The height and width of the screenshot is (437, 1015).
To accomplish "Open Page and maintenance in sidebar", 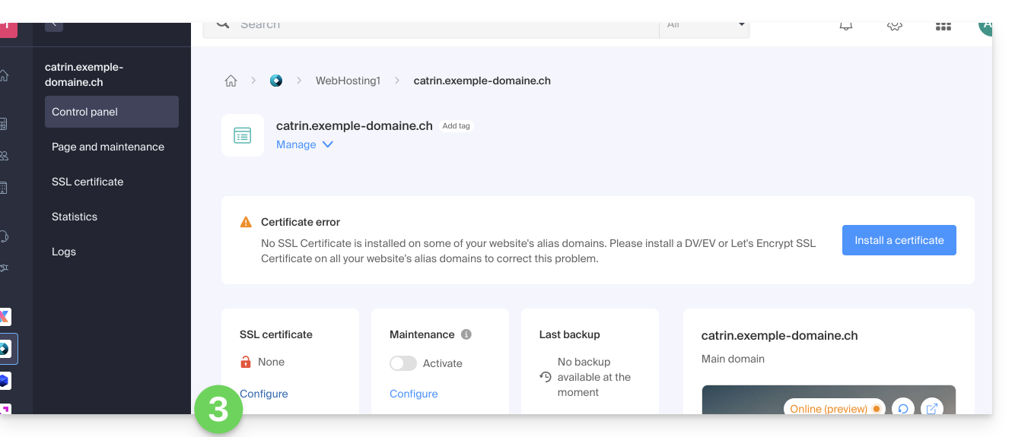I will [x=108, y=147].
